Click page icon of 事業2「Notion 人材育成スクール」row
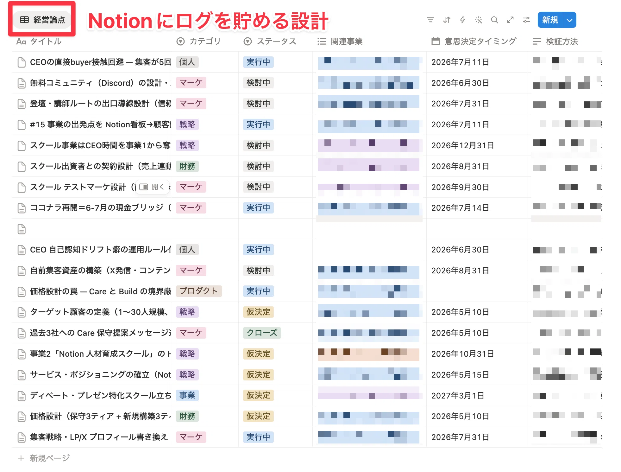The height and width of the screenshot is (472, 621). (x=22, y=354)
